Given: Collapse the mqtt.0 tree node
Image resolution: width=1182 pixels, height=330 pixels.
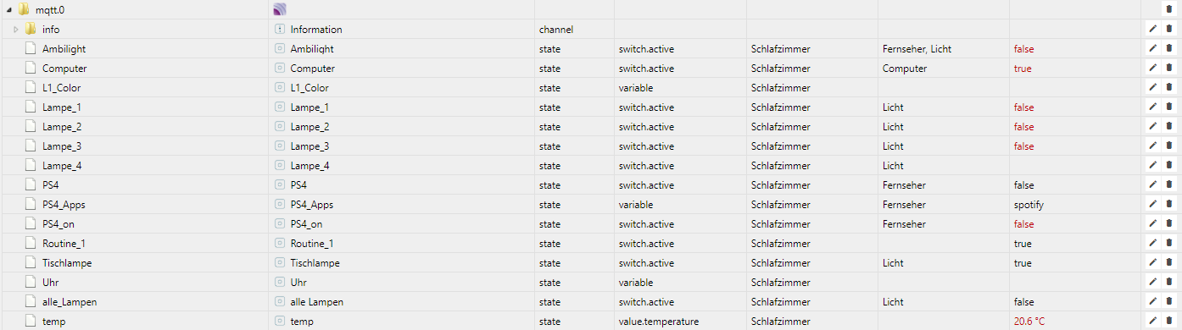Looking at the screenshot, I should pyautogui.click(x=7, y=10).
